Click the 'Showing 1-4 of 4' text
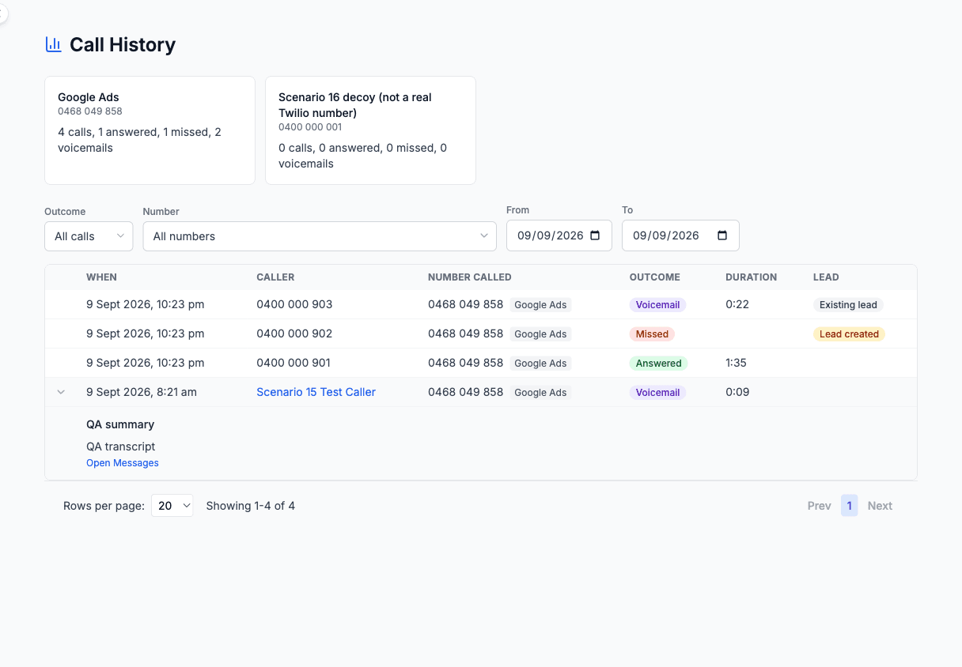 [251, 506]
